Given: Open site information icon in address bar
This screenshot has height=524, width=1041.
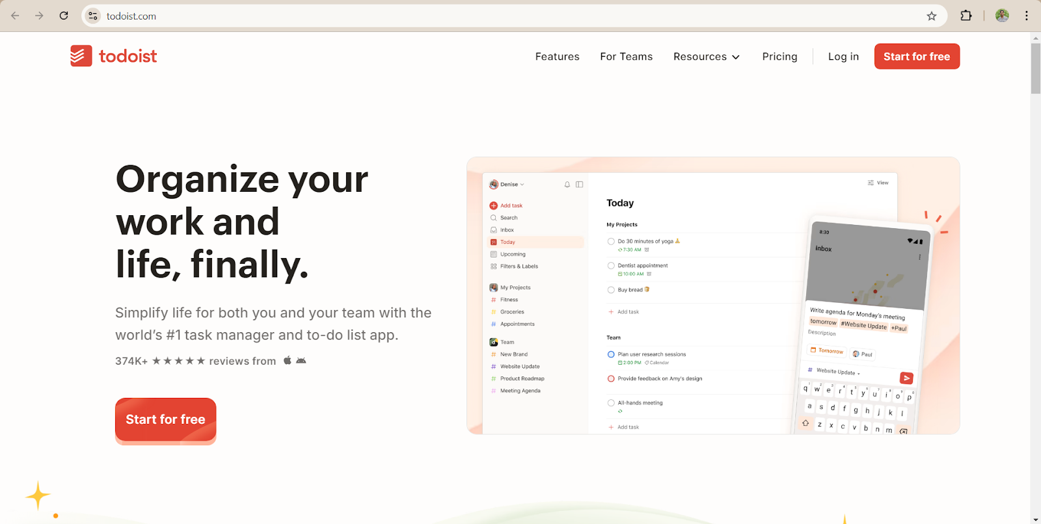Looking at the screenshot, I should coord(93,16).
